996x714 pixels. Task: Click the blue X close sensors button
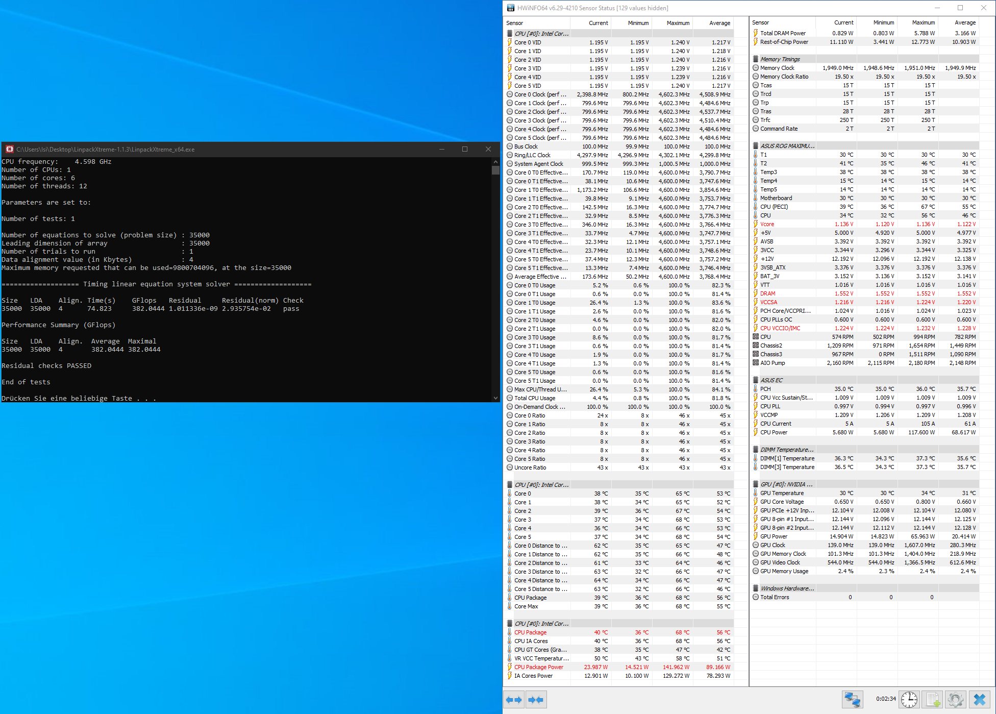[x=980, y=699]
